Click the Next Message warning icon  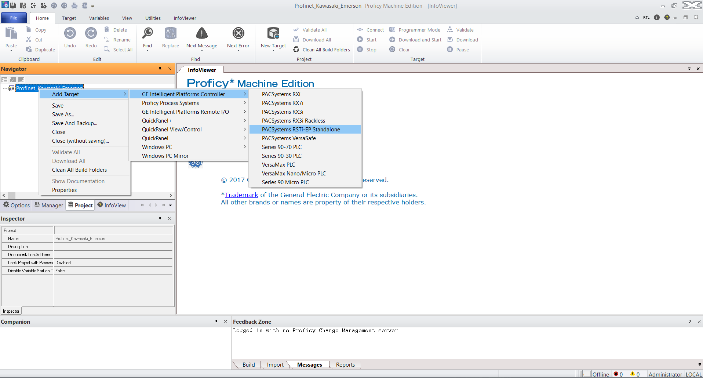click(202, 33)
